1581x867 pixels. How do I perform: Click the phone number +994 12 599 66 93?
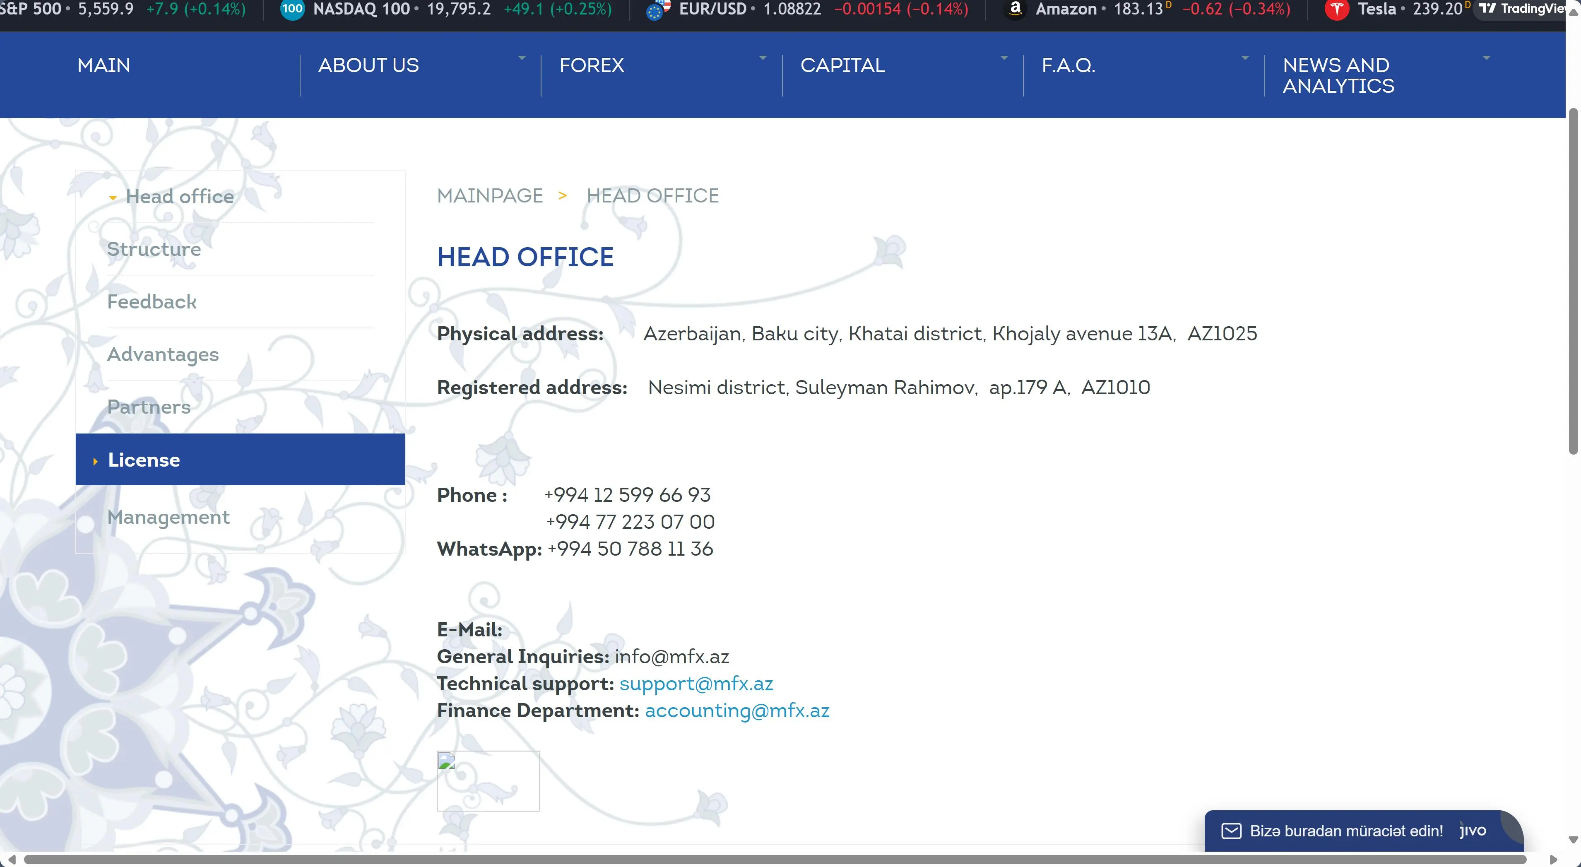627,495
